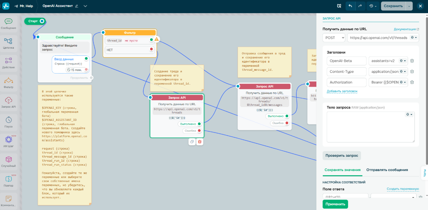
Task: Click the green Выполнено connector on the threads block
Action: point(199,124)
